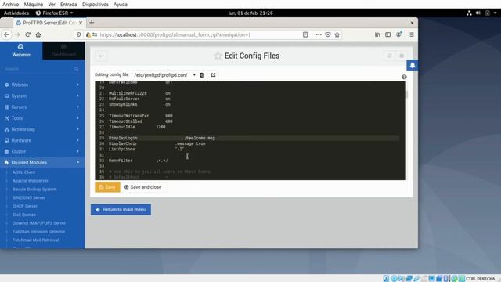Expand the Webmin category
Screen dimensions: 501x282
pos(42,85)
